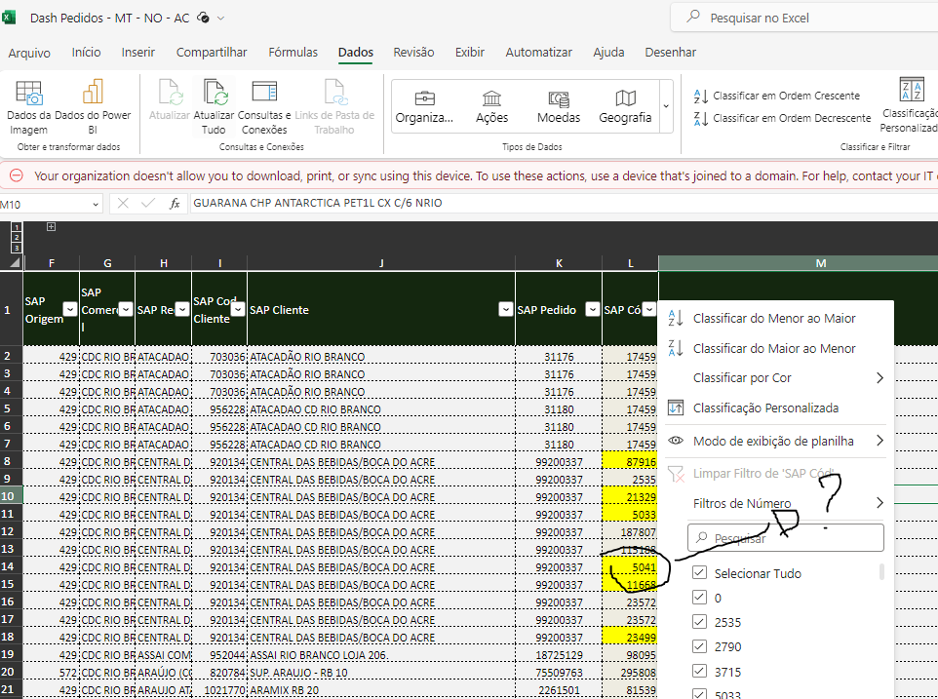Sort with Classificar em Ordem Decrescente
The height and width of the screenshot is (699, 938).
(x=782, y=118)
